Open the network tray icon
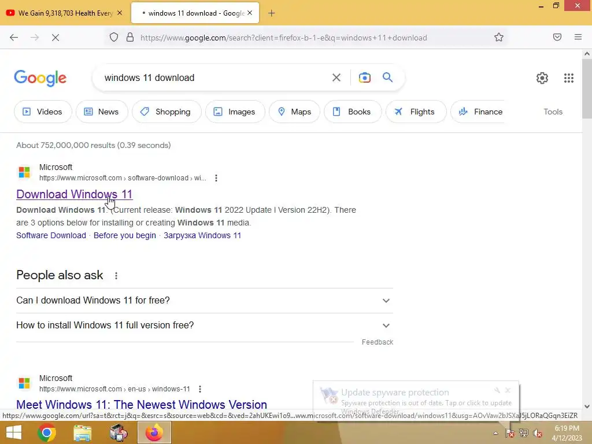Viewport: 592px width, 444px height. click(x=524, y=433)
